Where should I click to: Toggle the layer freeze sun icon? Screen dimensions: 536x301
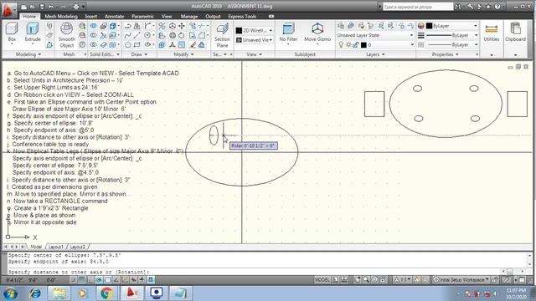[348, 44]
